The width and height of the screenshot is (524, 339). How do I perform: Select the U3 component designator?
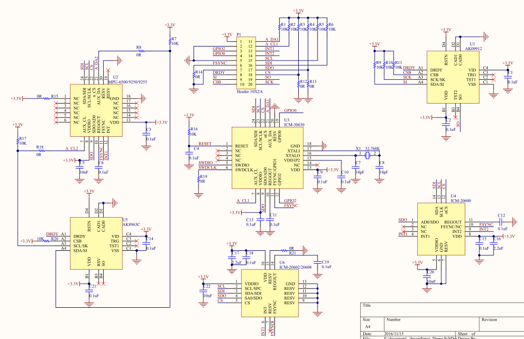[x=287, y=120]
